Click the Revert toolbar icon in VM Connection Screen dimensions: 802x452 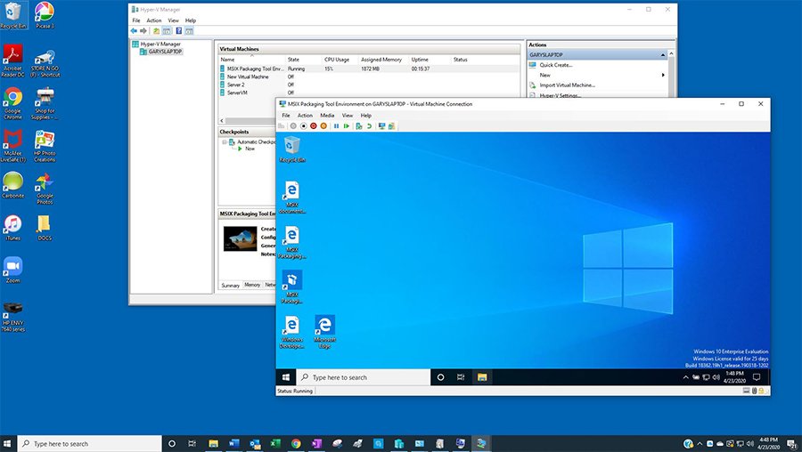tap(369, 126)
